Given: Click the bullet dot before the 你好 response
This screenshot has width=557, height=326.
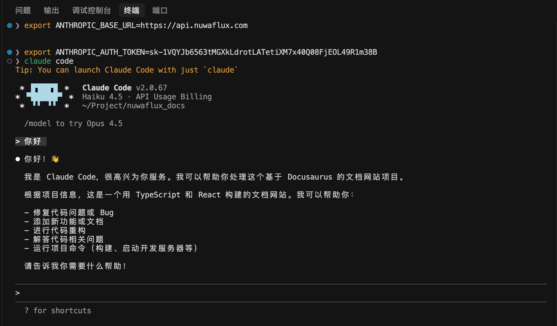Looking at the screenshot, I should point(18,159).
